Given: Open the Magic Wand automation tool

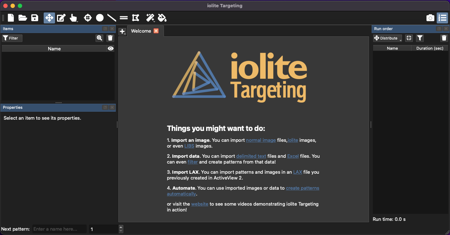Looking at the screenshot, I should 150,18.
